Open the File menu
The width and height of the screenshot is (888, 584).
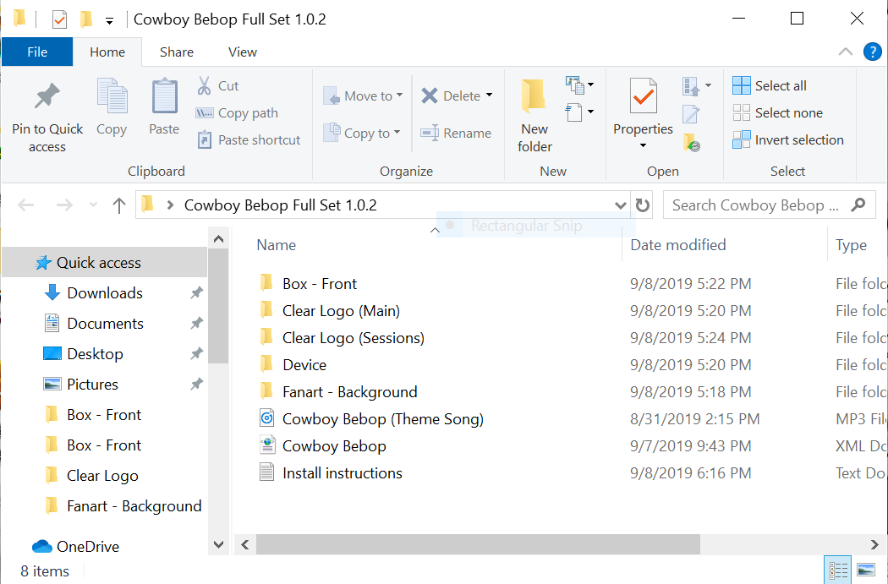(x=37, y=52)
